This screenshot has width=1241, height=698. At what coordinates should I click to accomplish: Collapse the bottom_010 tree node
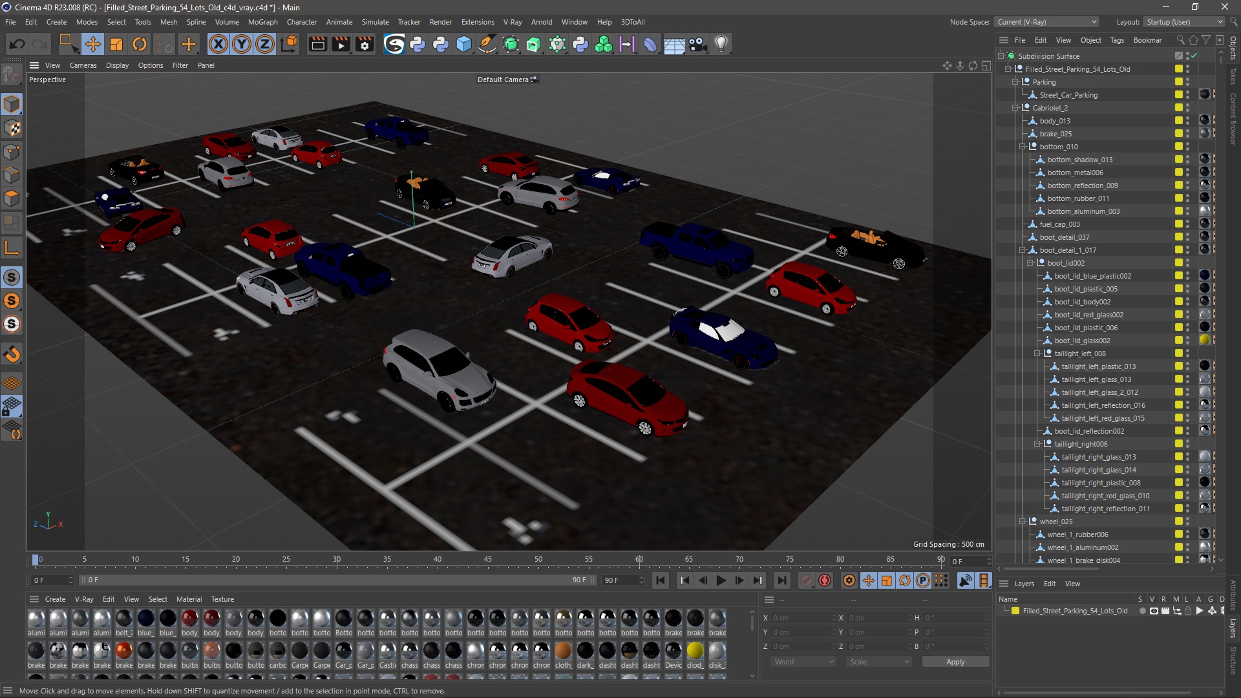[x=1023, y=147]
